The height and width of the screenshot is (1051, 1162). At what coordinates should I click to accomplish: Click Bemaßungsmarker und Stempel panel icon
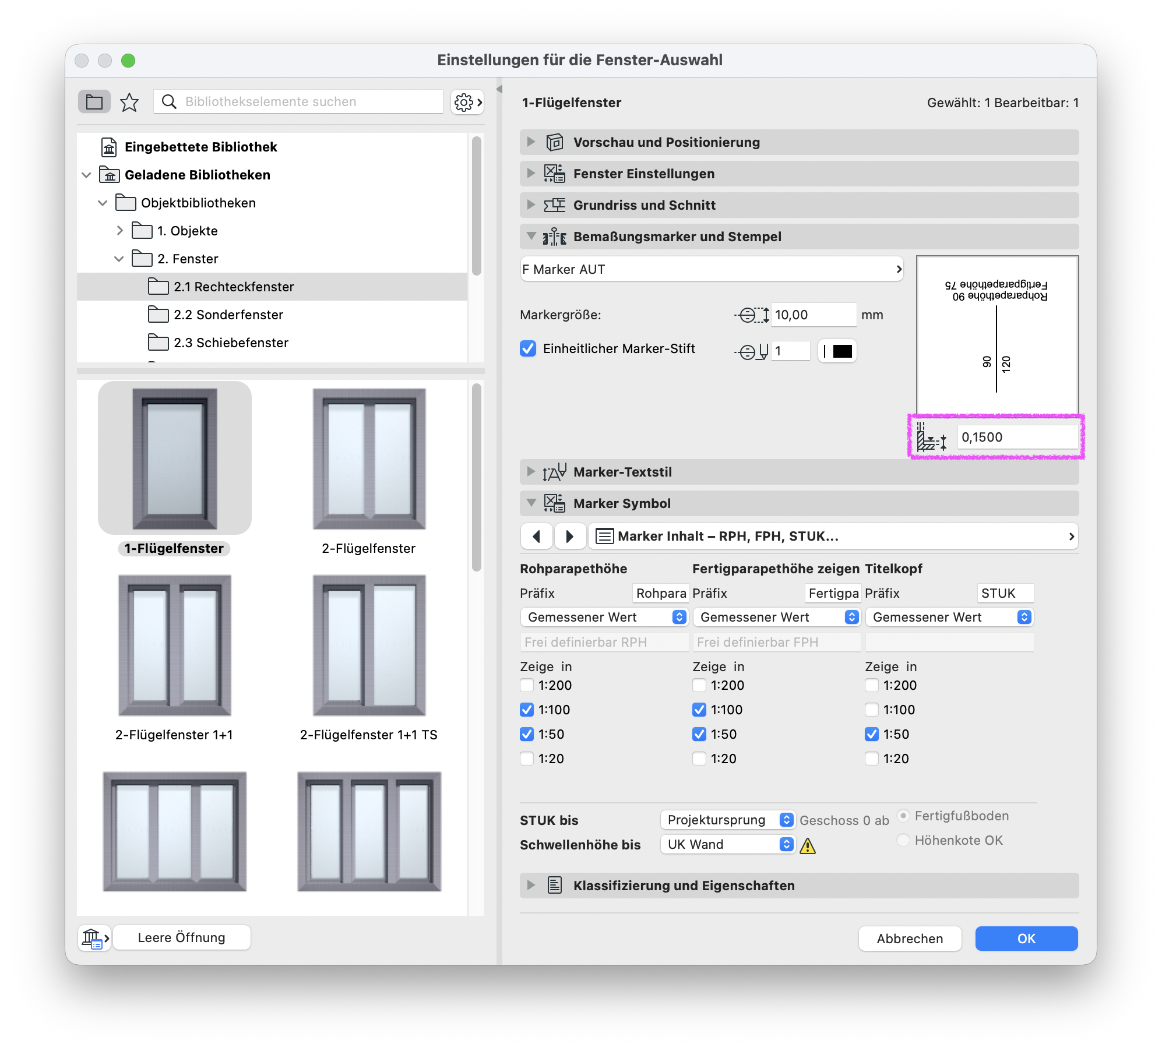coord(554,237)
